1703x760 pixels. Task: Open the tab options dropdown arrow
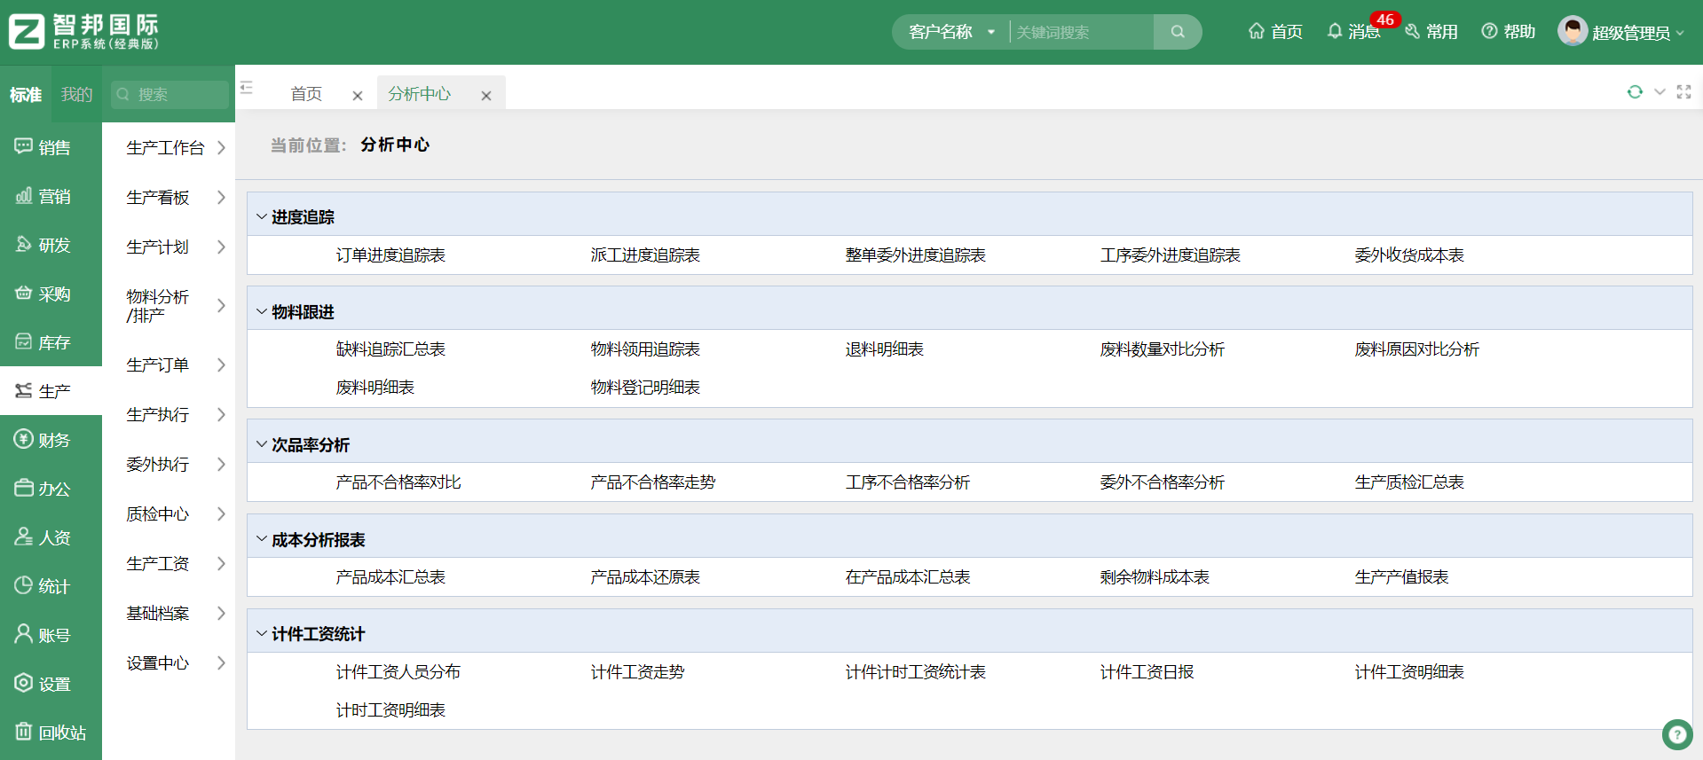(1660, 91)
